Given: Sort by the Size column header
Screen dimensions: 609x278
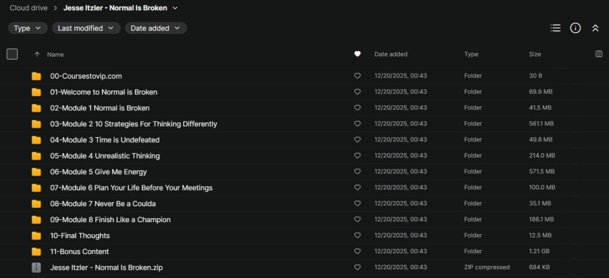Looking at the screenshot, I should pyautogui.click(x=535, y=54).
